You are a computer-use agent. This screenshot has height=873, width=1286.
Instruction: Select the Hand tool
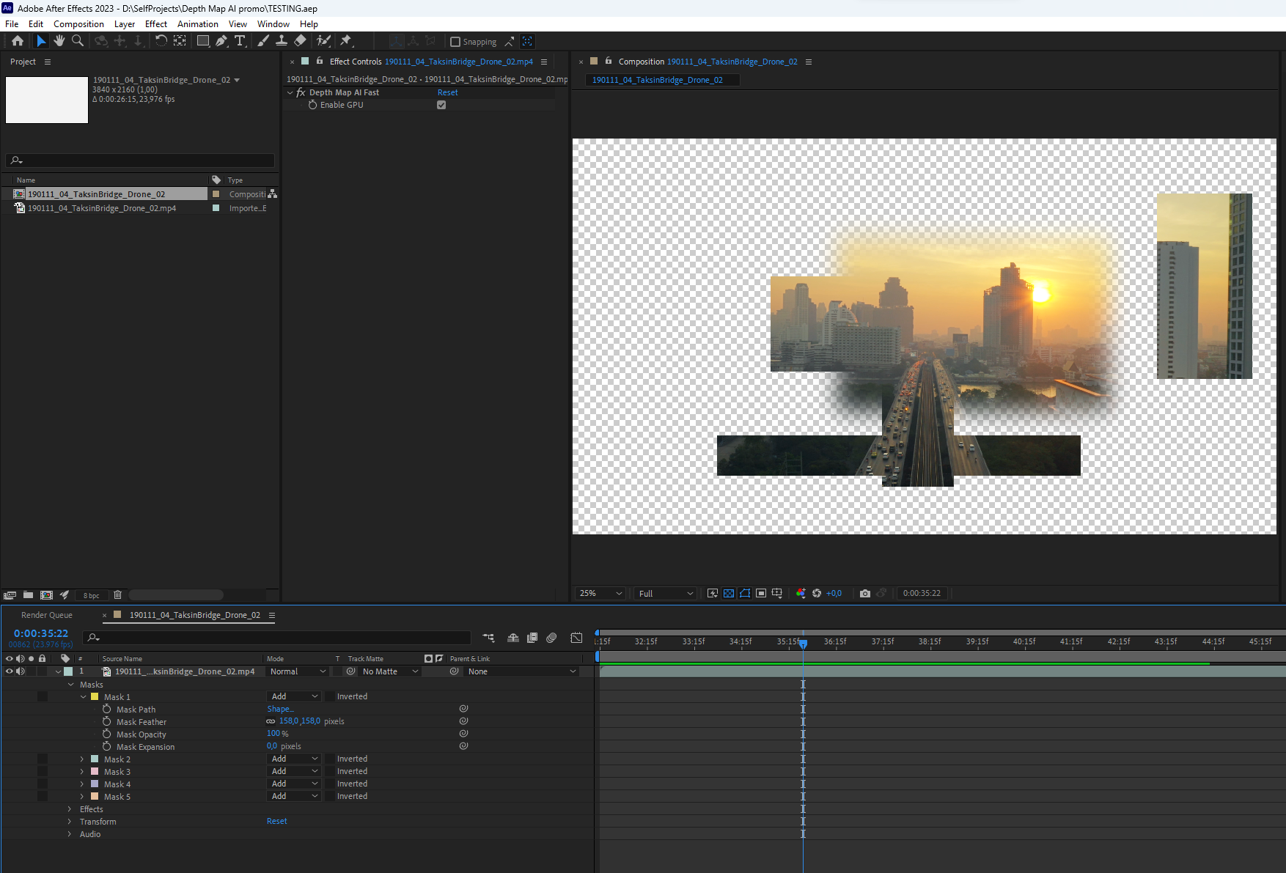click(x=59, y=41)
